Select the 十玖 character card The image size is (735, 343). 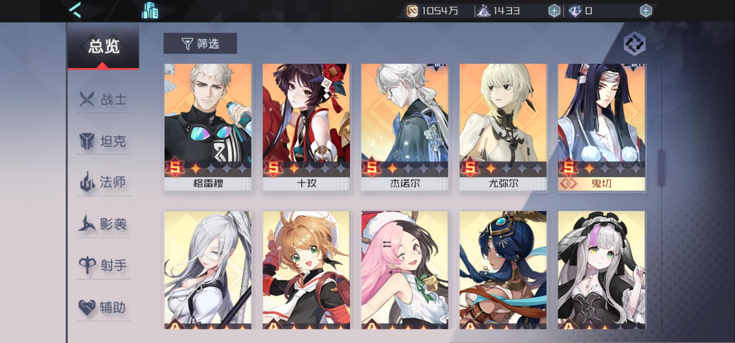point(306,128)
